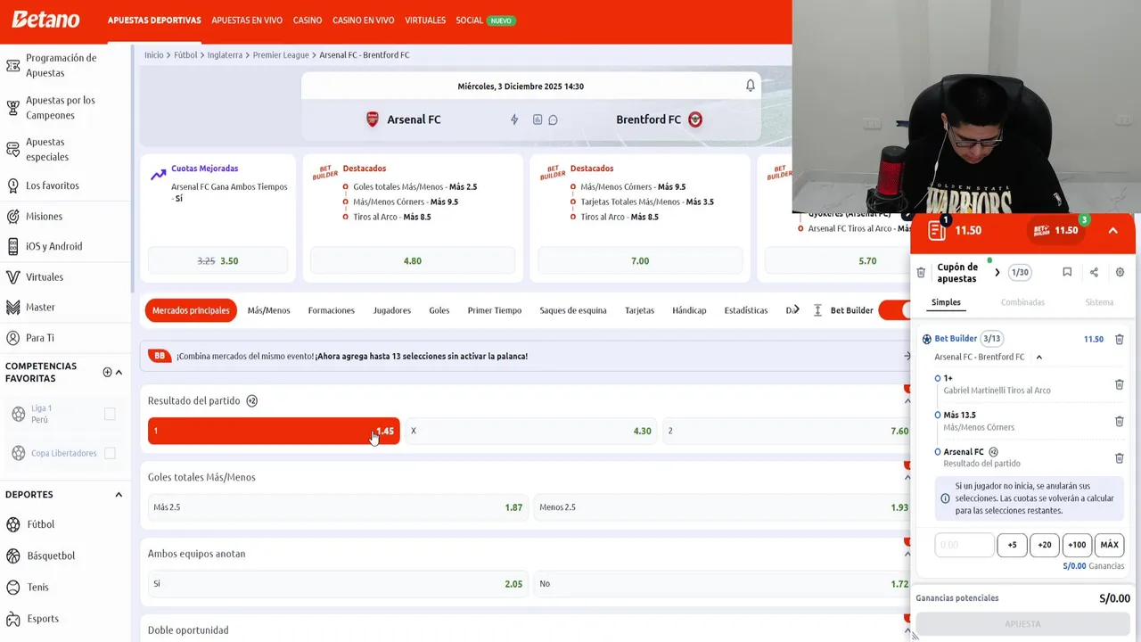Switch to Jugadores tab
The image size is (1141, 642).
click(x=392, y=310)
